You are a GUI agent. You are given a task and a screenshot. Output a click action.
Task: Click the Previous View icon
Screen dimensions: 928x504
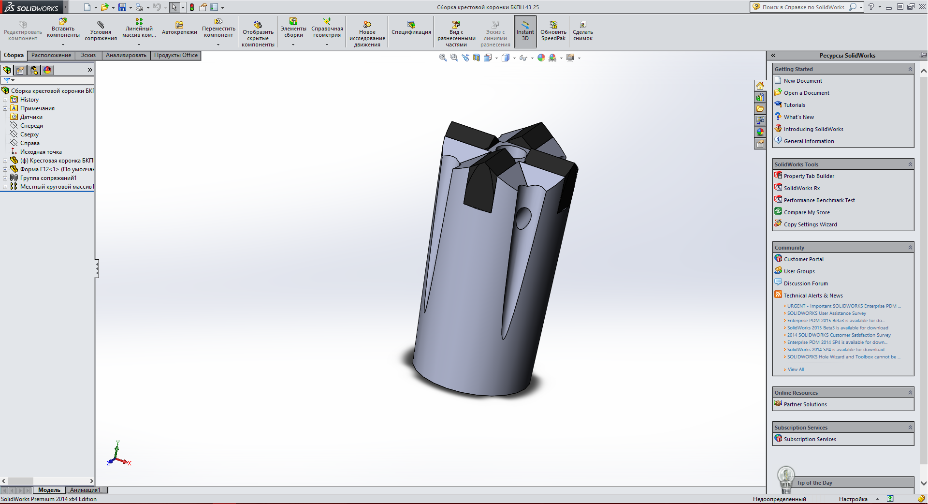465,58
